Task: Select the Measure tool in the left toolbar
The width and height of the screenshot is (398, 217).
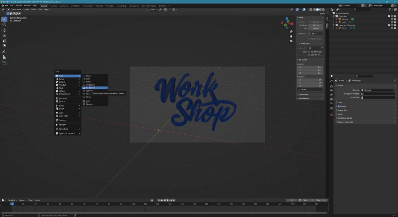Action: coord(4,57)
